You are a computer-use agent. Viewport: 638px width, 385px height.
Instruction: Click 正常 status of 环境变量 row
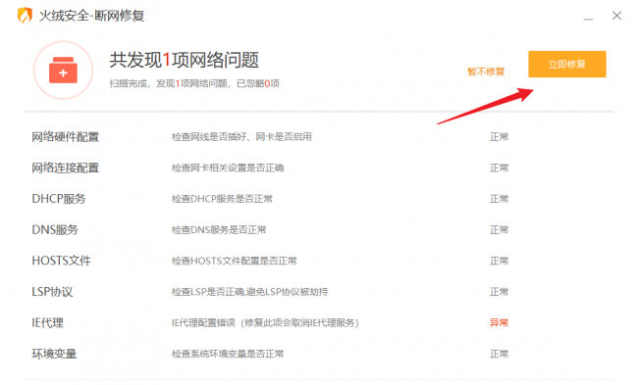499,354
